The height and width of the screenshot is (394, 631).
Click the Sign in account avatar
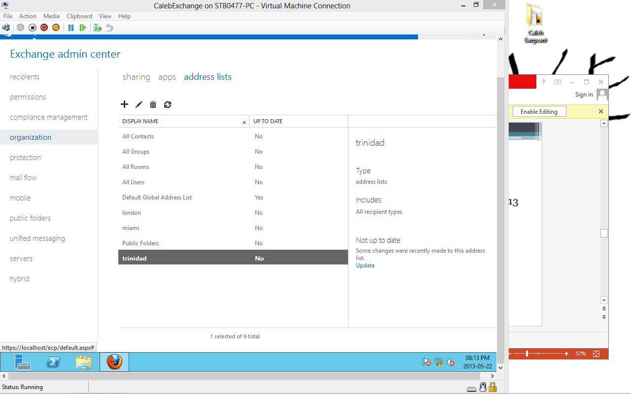pyautogui.click(x=602, y=95)
